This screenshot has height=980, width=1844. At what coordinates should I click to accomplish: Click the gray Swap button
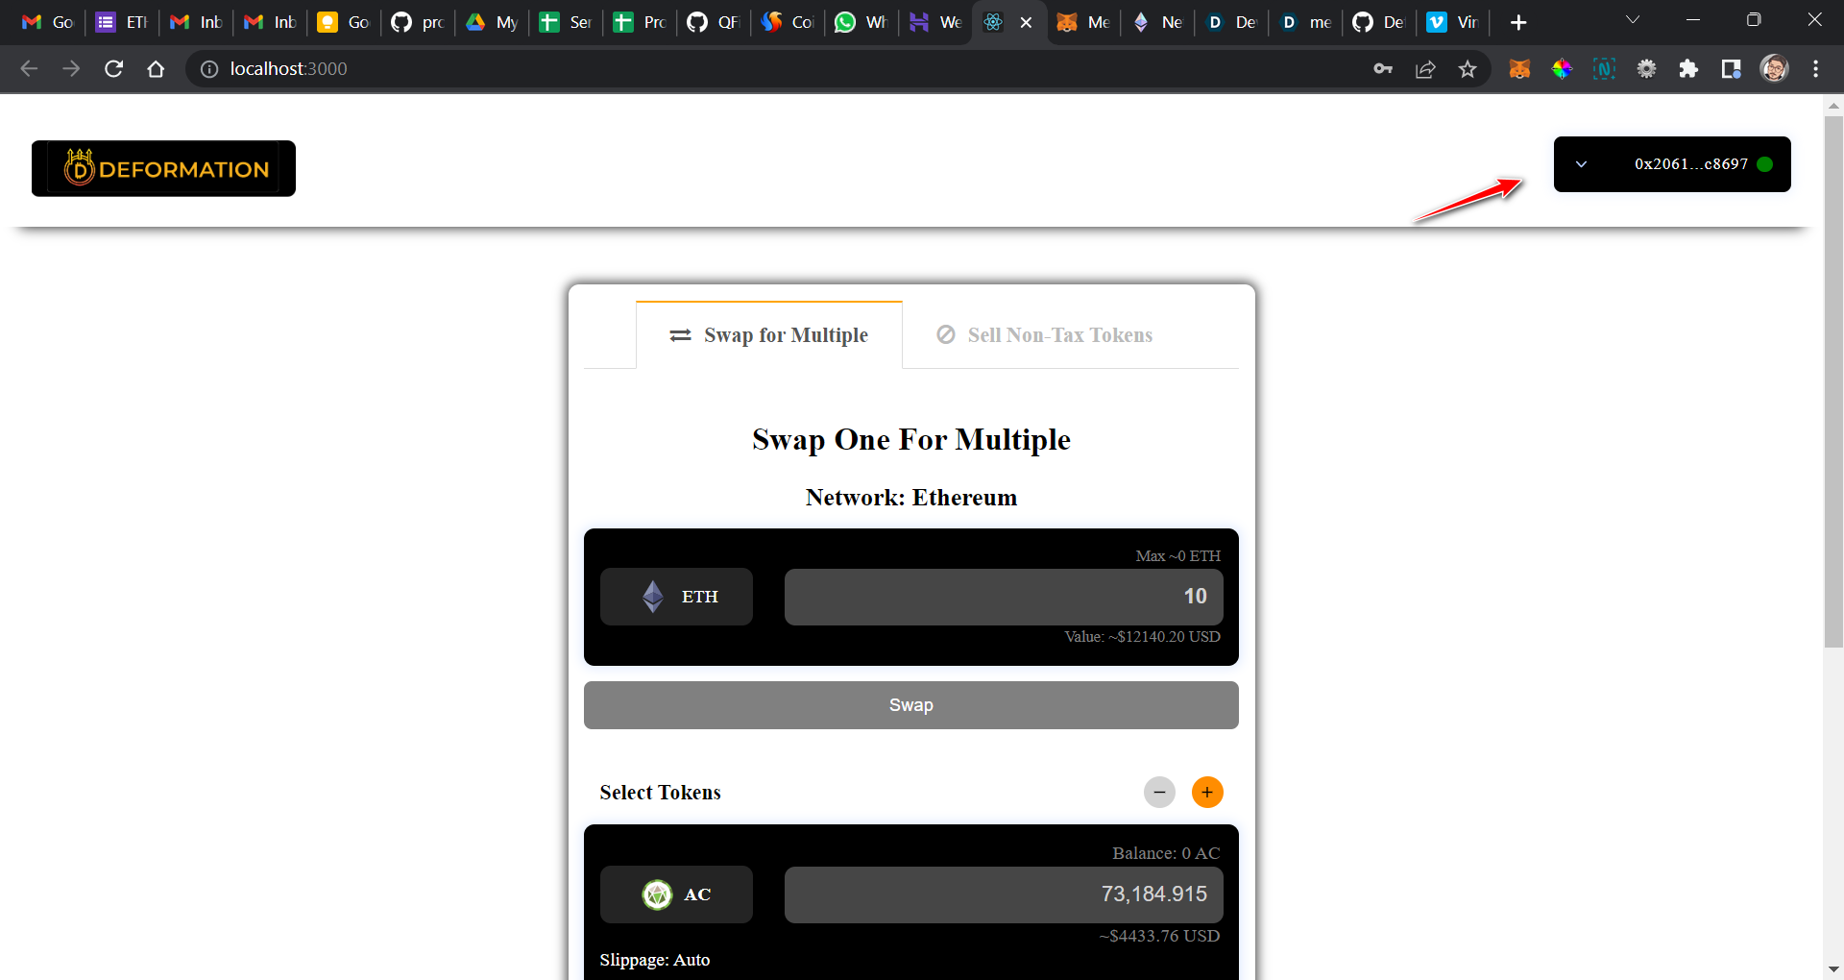911,705
